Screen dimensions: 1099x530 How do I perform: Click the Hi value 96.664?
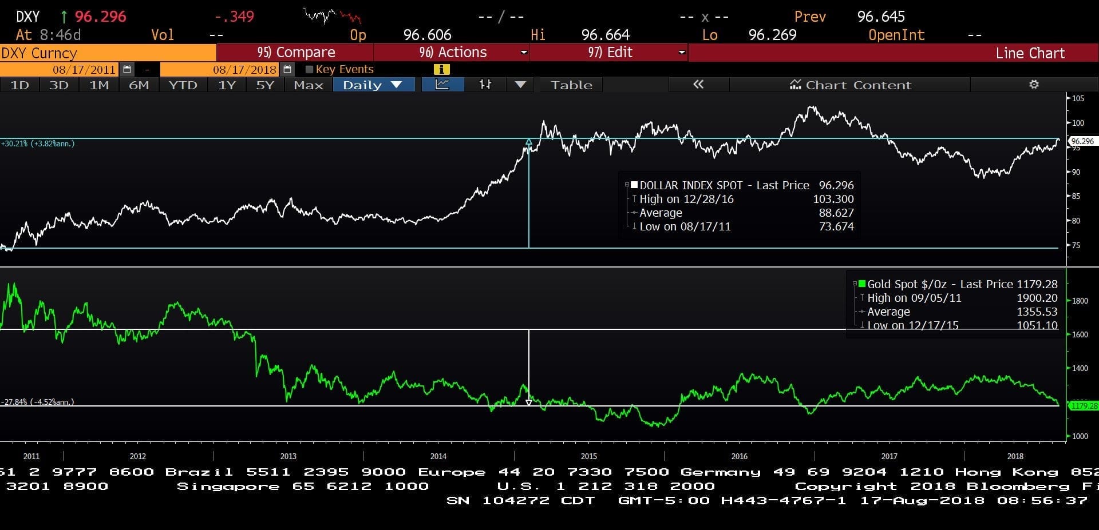(x=606, y=35)
